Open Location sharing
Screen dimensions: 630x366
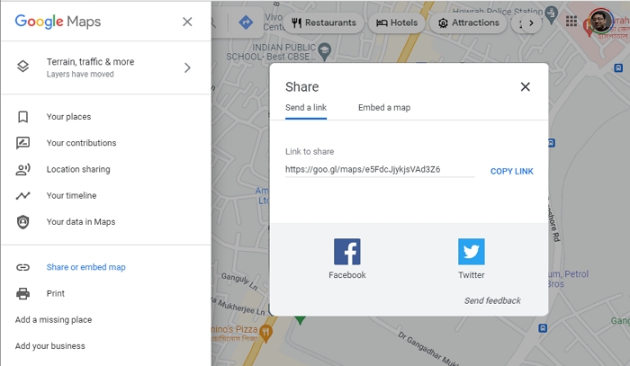[78, 169]
